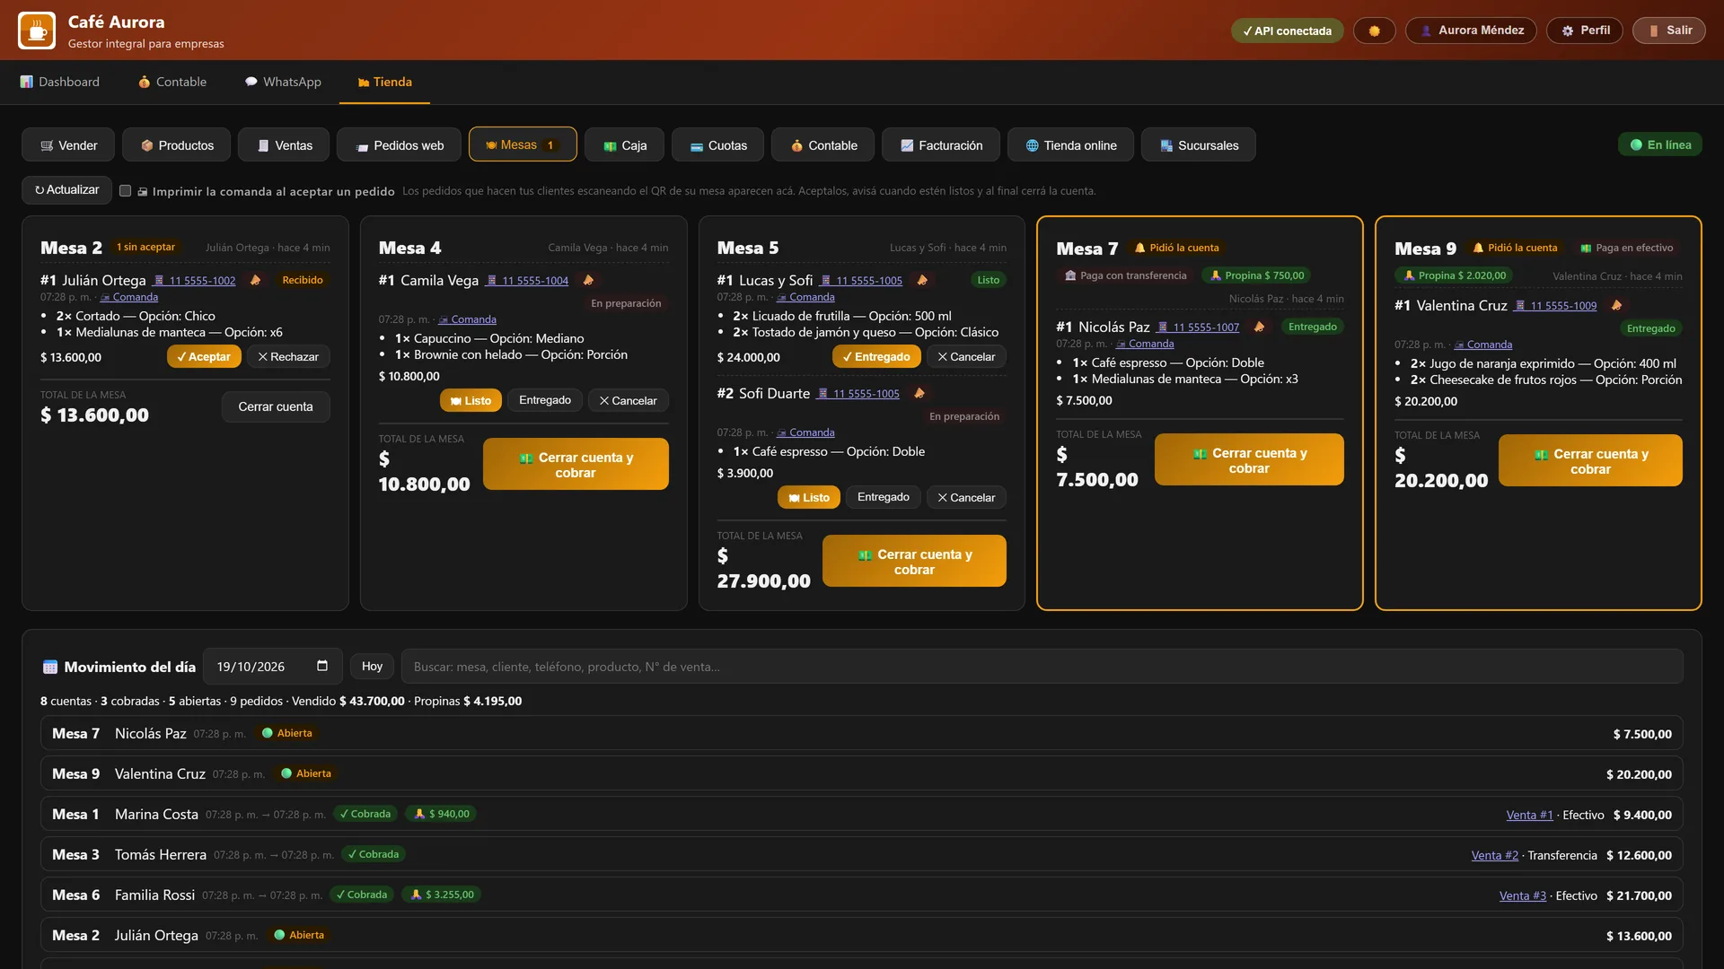Click bell icon for Valentina Cruz's order

coord(1616,305)
